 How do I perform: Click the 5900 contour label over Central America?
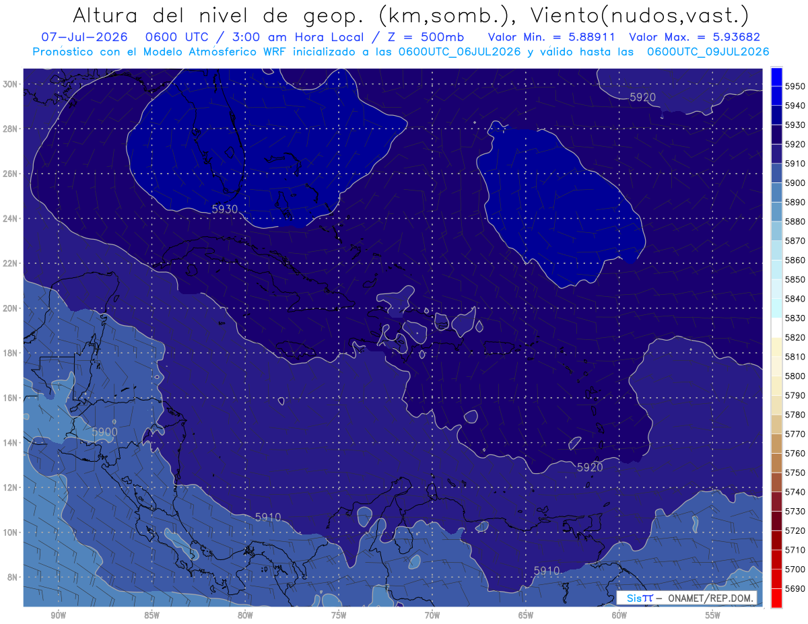104,431
